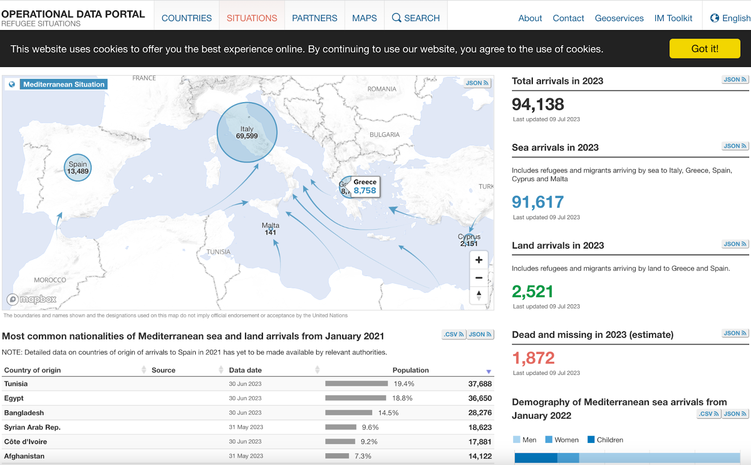Open the Search menu item

[x=416, y=18]
